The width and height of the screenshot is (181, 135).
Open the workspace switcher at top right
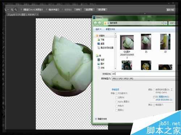point(171,10)
